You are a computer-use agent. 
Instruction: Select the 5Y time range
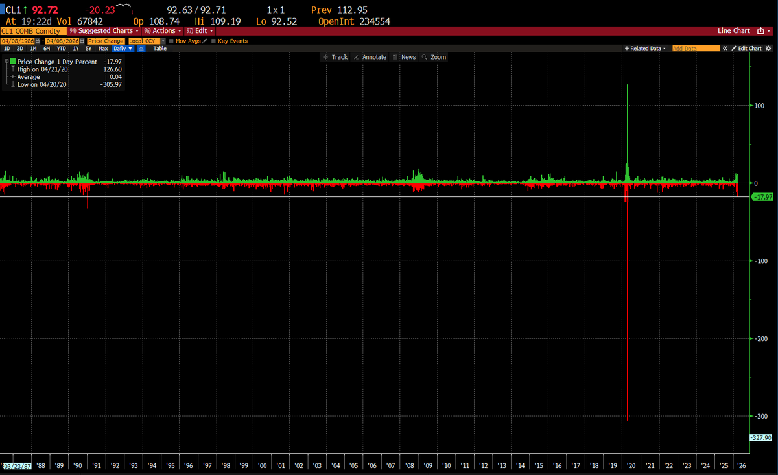pyautogui.click(x=88, y=49)
